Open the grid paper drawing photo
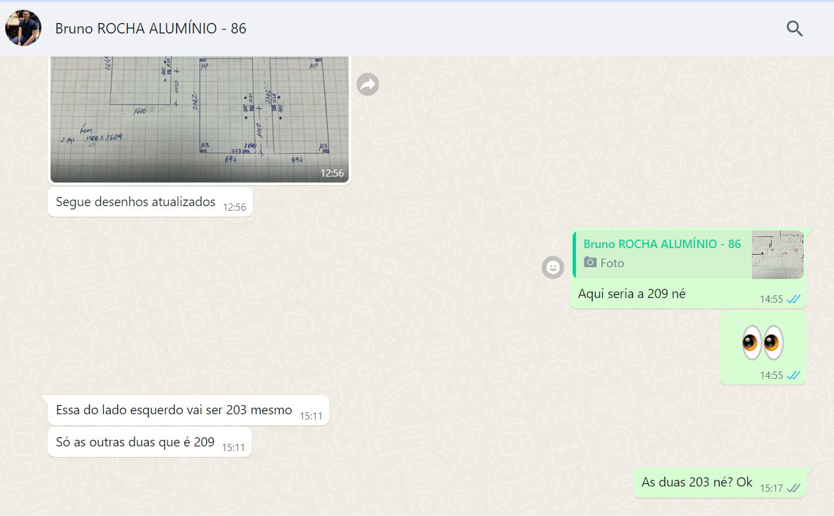 click(200, 119)
